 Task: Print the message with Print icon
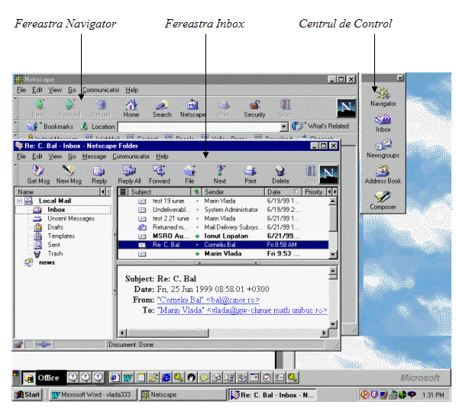point(251,175)
